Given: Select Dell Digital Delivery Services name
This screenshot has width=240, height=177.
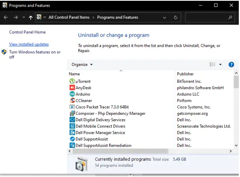Looking at the screenshot, I should (100, 120).
